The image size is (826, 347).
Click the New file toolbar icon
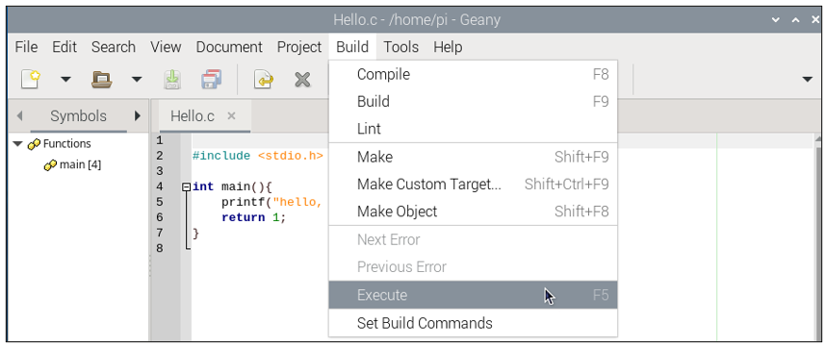[31, 80]
